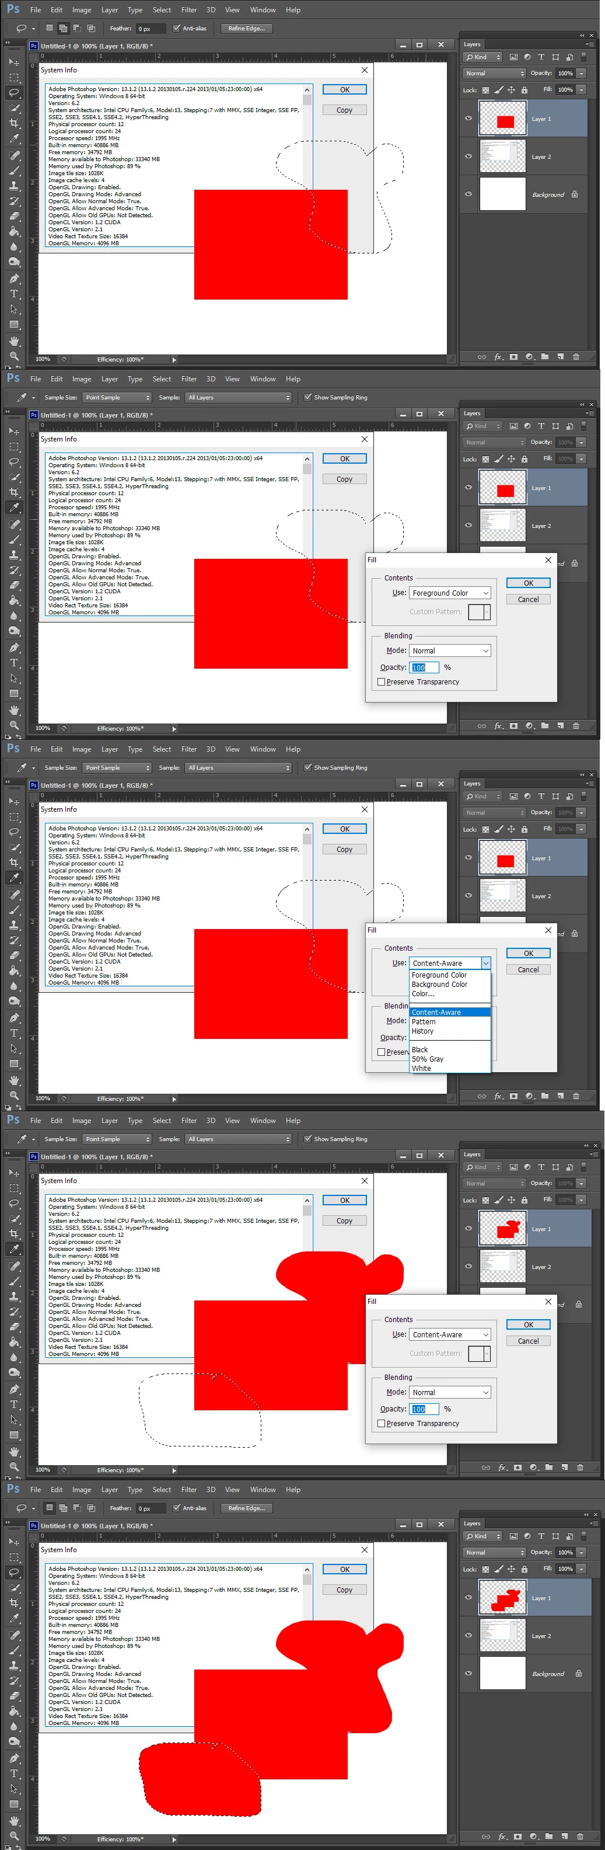Open Kind filter dropdown in first screenshot Layers panel
The height and width of the screenshot is (1850, 605).
click(482, 57)
